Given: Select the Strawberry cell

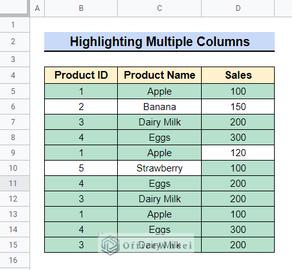Looking at the screenshot, I should 159,168.
